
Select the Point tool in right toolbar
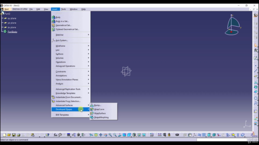[256, 66]
